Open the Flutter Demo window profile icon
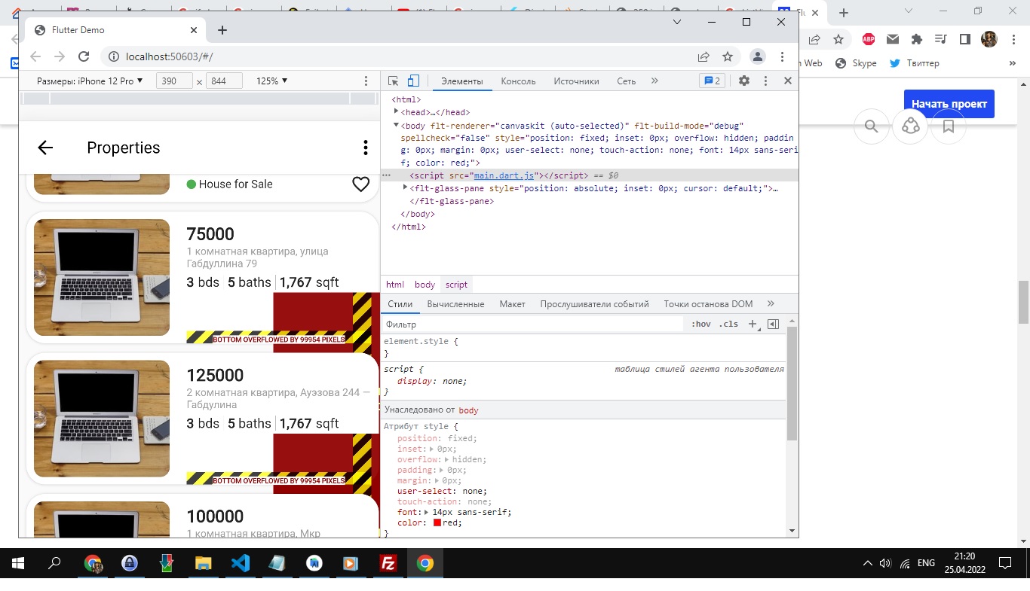The image size is (1030, 591). coord(758,56)
